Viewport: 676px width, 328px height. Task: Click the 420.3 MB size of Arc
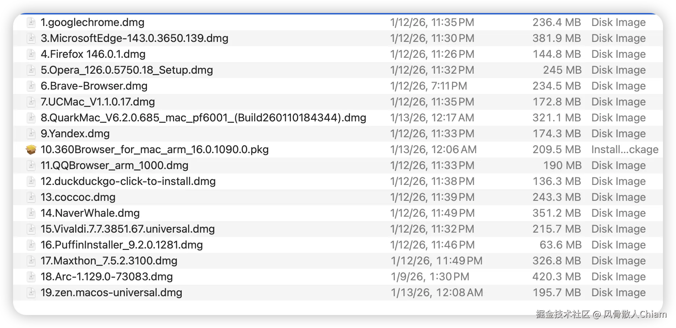[557, 277]
